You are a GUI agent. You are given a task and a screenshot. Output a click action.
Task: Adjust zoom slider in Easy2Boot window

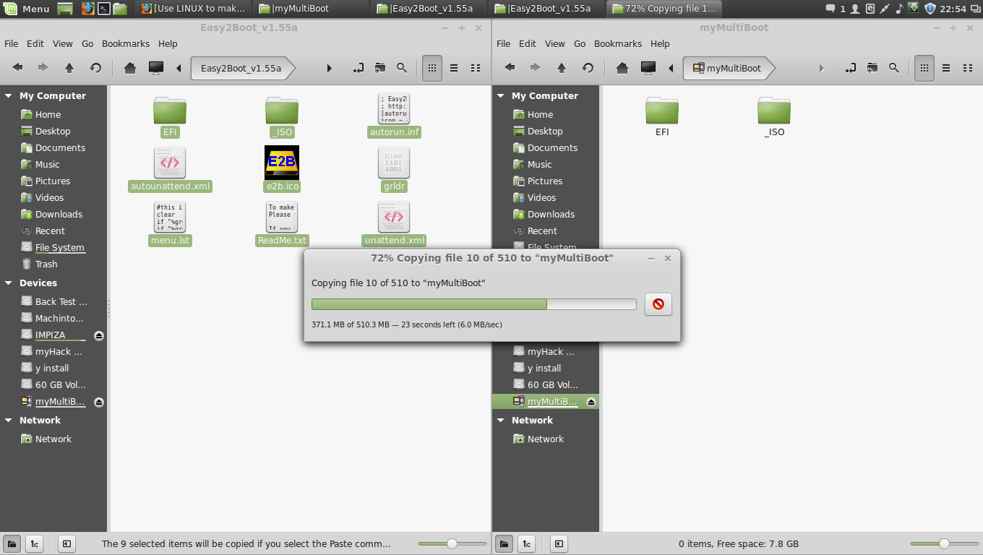[x=452, y=543]
